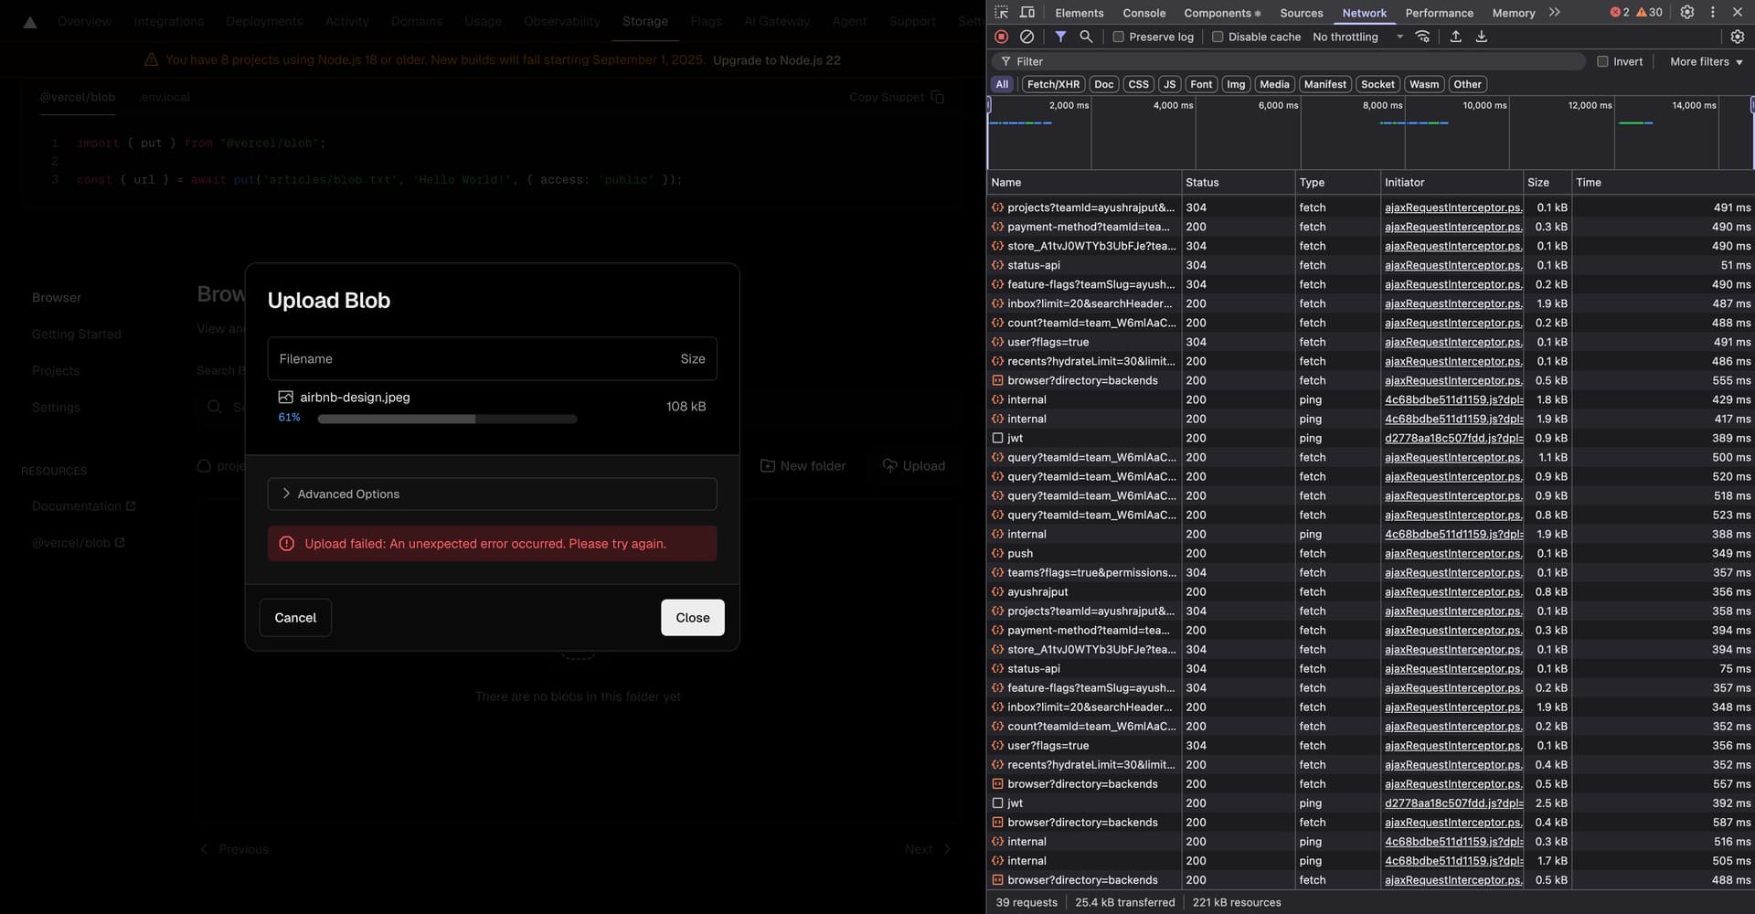Click the error icon in the upload failed alert

click(x=286, y=544)
